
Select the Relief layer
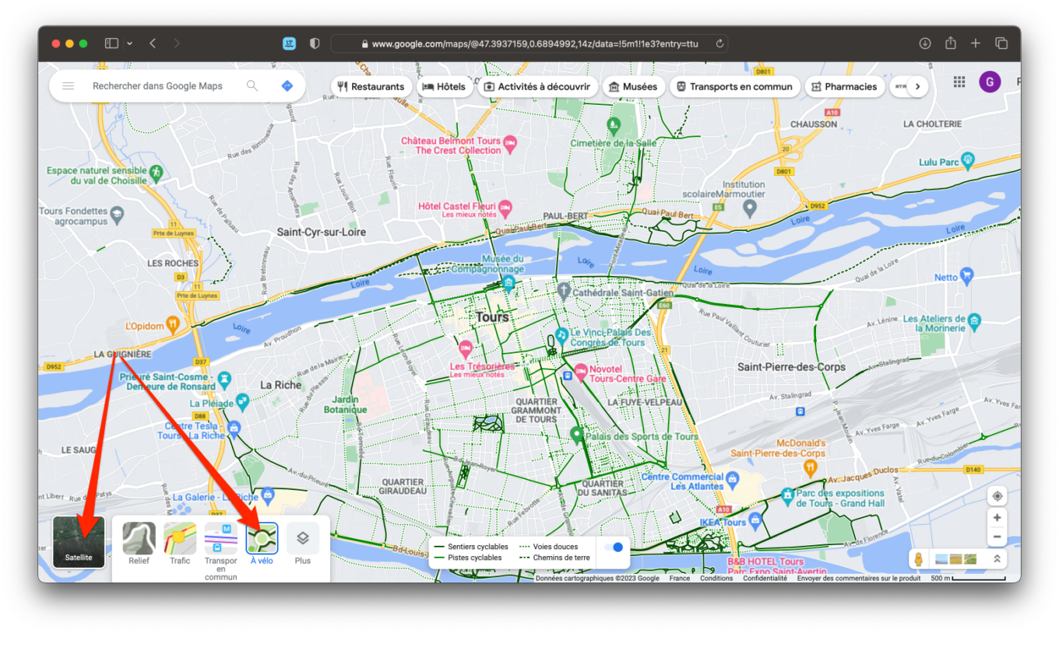[139, 544]
